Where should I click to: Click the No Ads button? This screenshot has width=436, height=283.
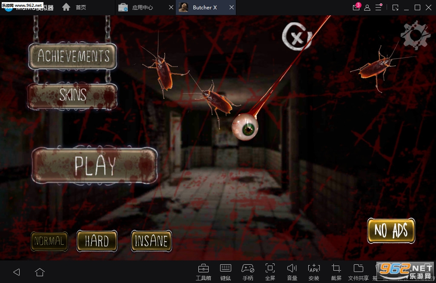click(x=391, y=231)
